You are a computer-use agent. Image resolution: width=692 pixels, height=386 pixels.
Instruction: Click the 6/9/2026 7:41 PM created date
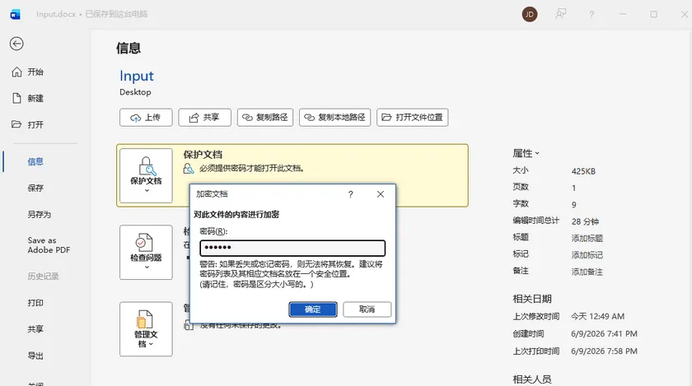coord(604,333)
